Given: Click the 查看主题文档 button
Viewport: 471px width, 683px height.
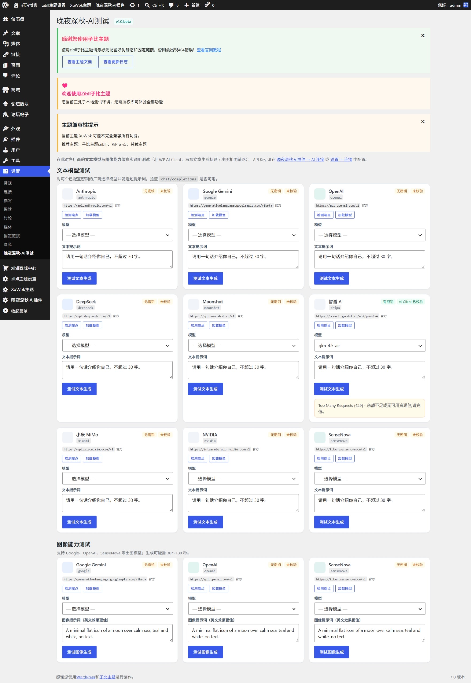Looking at the screenshot, I should [80, 62].
